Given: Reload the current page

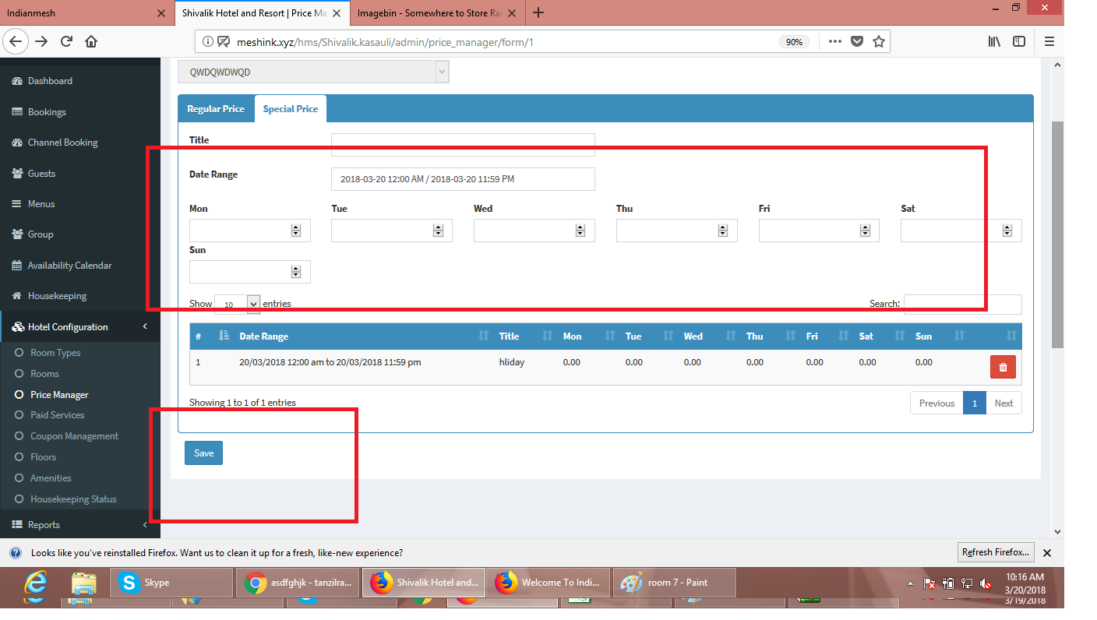Looking at the screenshot, I should point(66,42).
